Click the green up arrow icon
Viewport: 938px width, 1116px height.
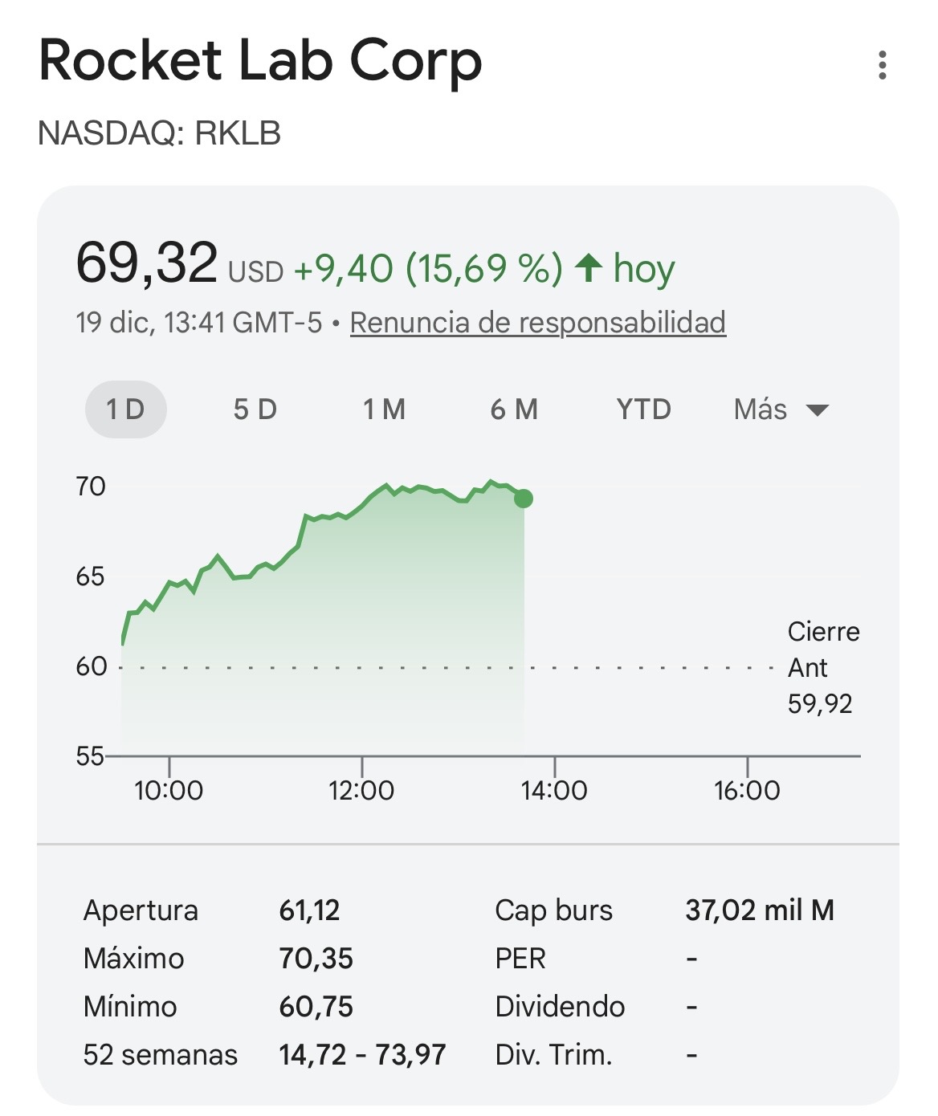[x=589, y=267]
